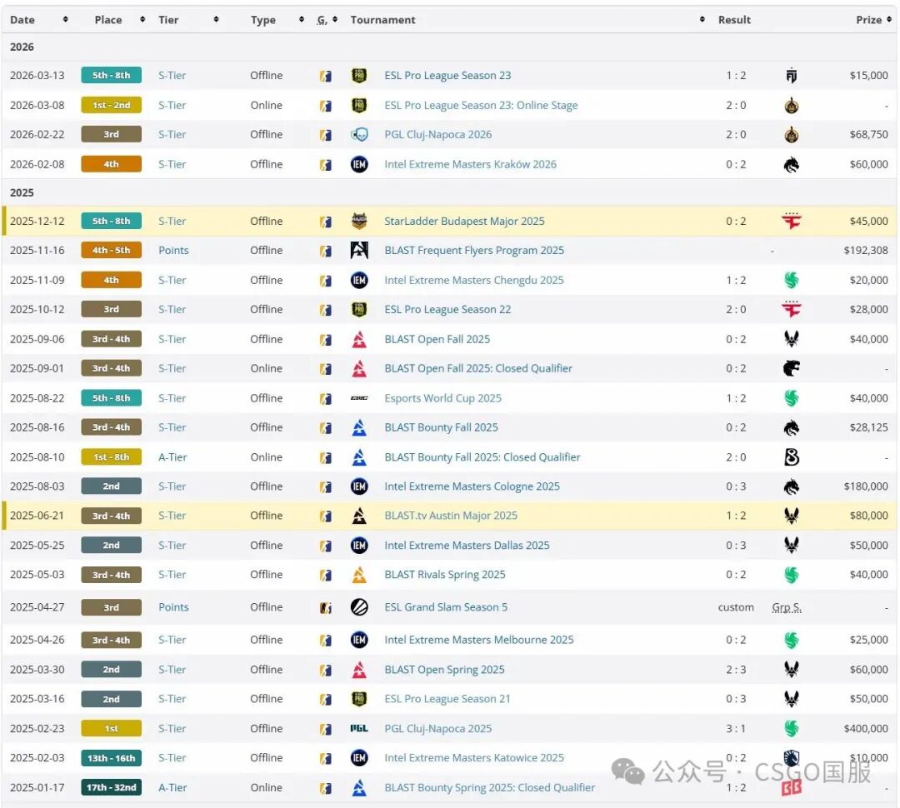Click opponent team logo in Cologne 2025 row

pos(791,486)
